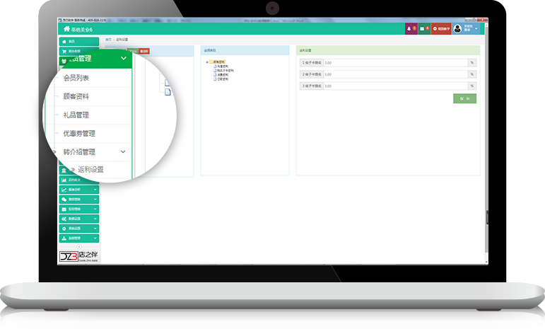Screen dimensions: 545x329
Task: Open the mail envelope messages icon
Action: 423,29
